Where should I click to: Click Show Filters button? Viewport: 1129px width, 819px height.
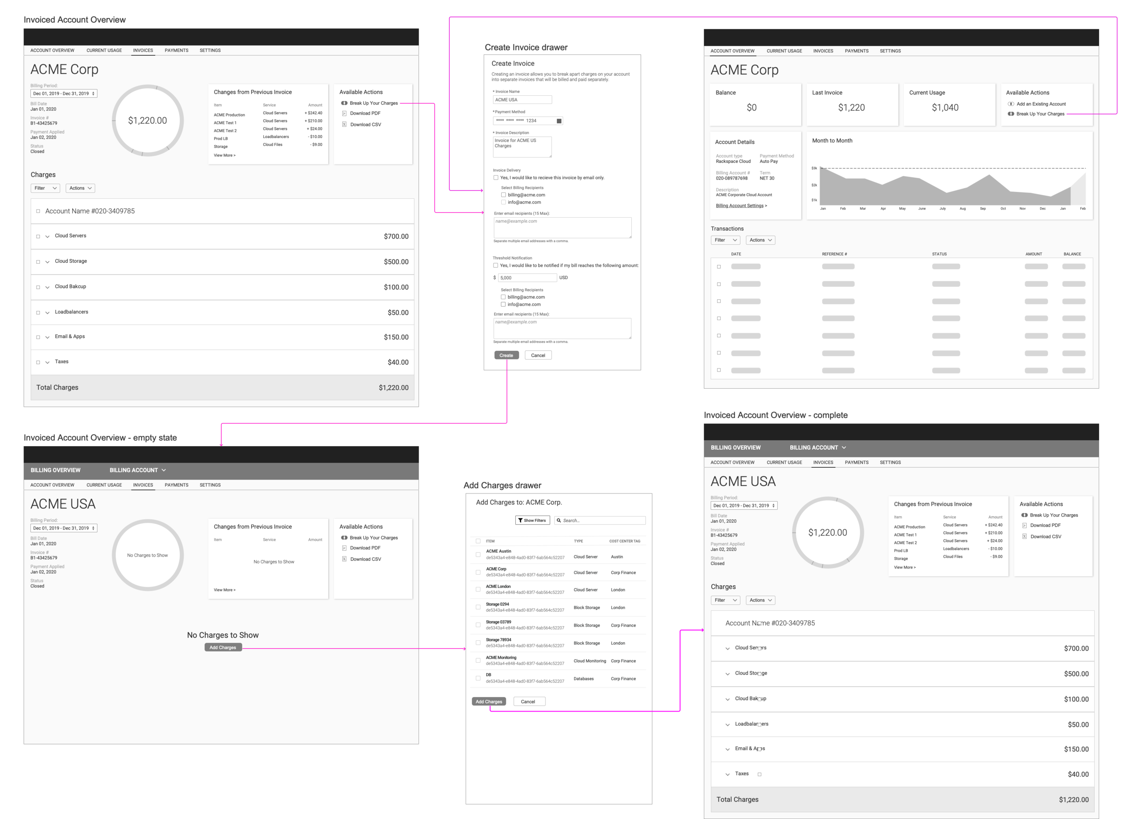(x=532, y=521)
